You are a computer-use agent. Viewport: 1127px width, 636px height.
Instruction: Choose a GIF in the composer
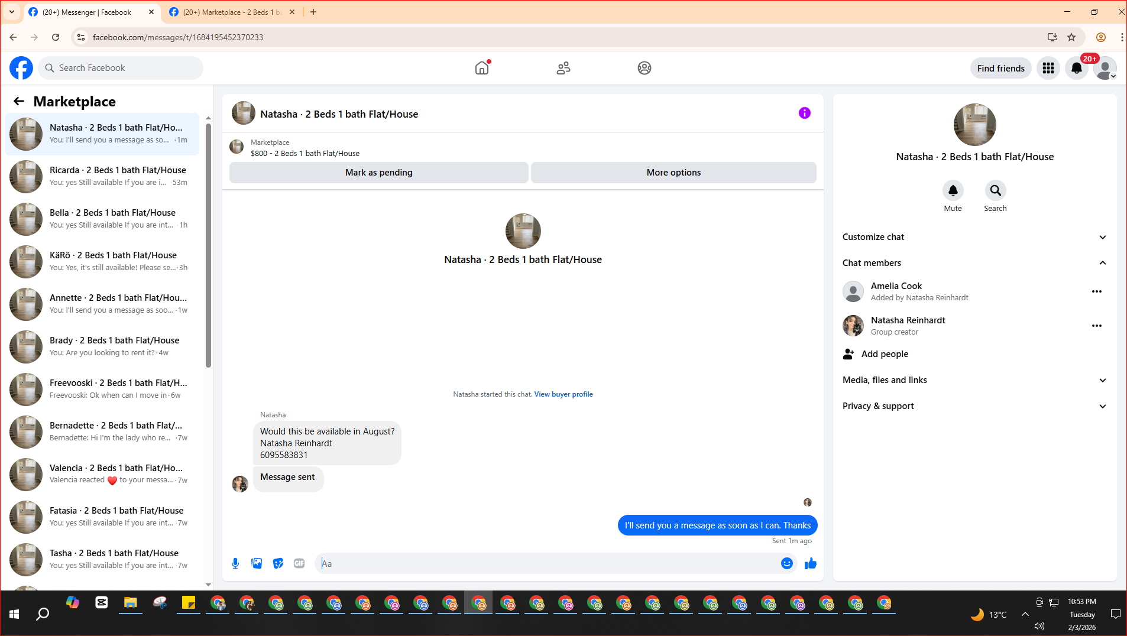299,563
